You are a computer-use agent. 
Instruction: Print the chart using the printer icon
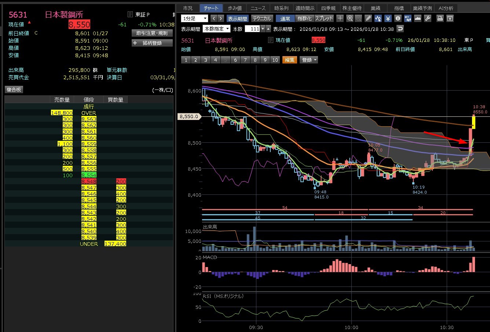coord(440,18)
